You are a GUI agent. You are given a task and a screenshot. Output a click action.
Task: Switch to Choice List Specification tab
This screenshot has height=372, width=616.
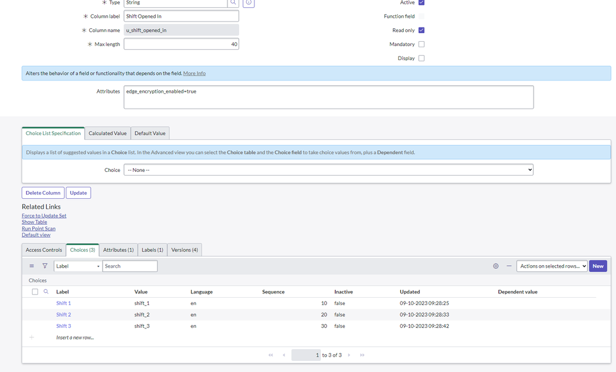point(53,133)
